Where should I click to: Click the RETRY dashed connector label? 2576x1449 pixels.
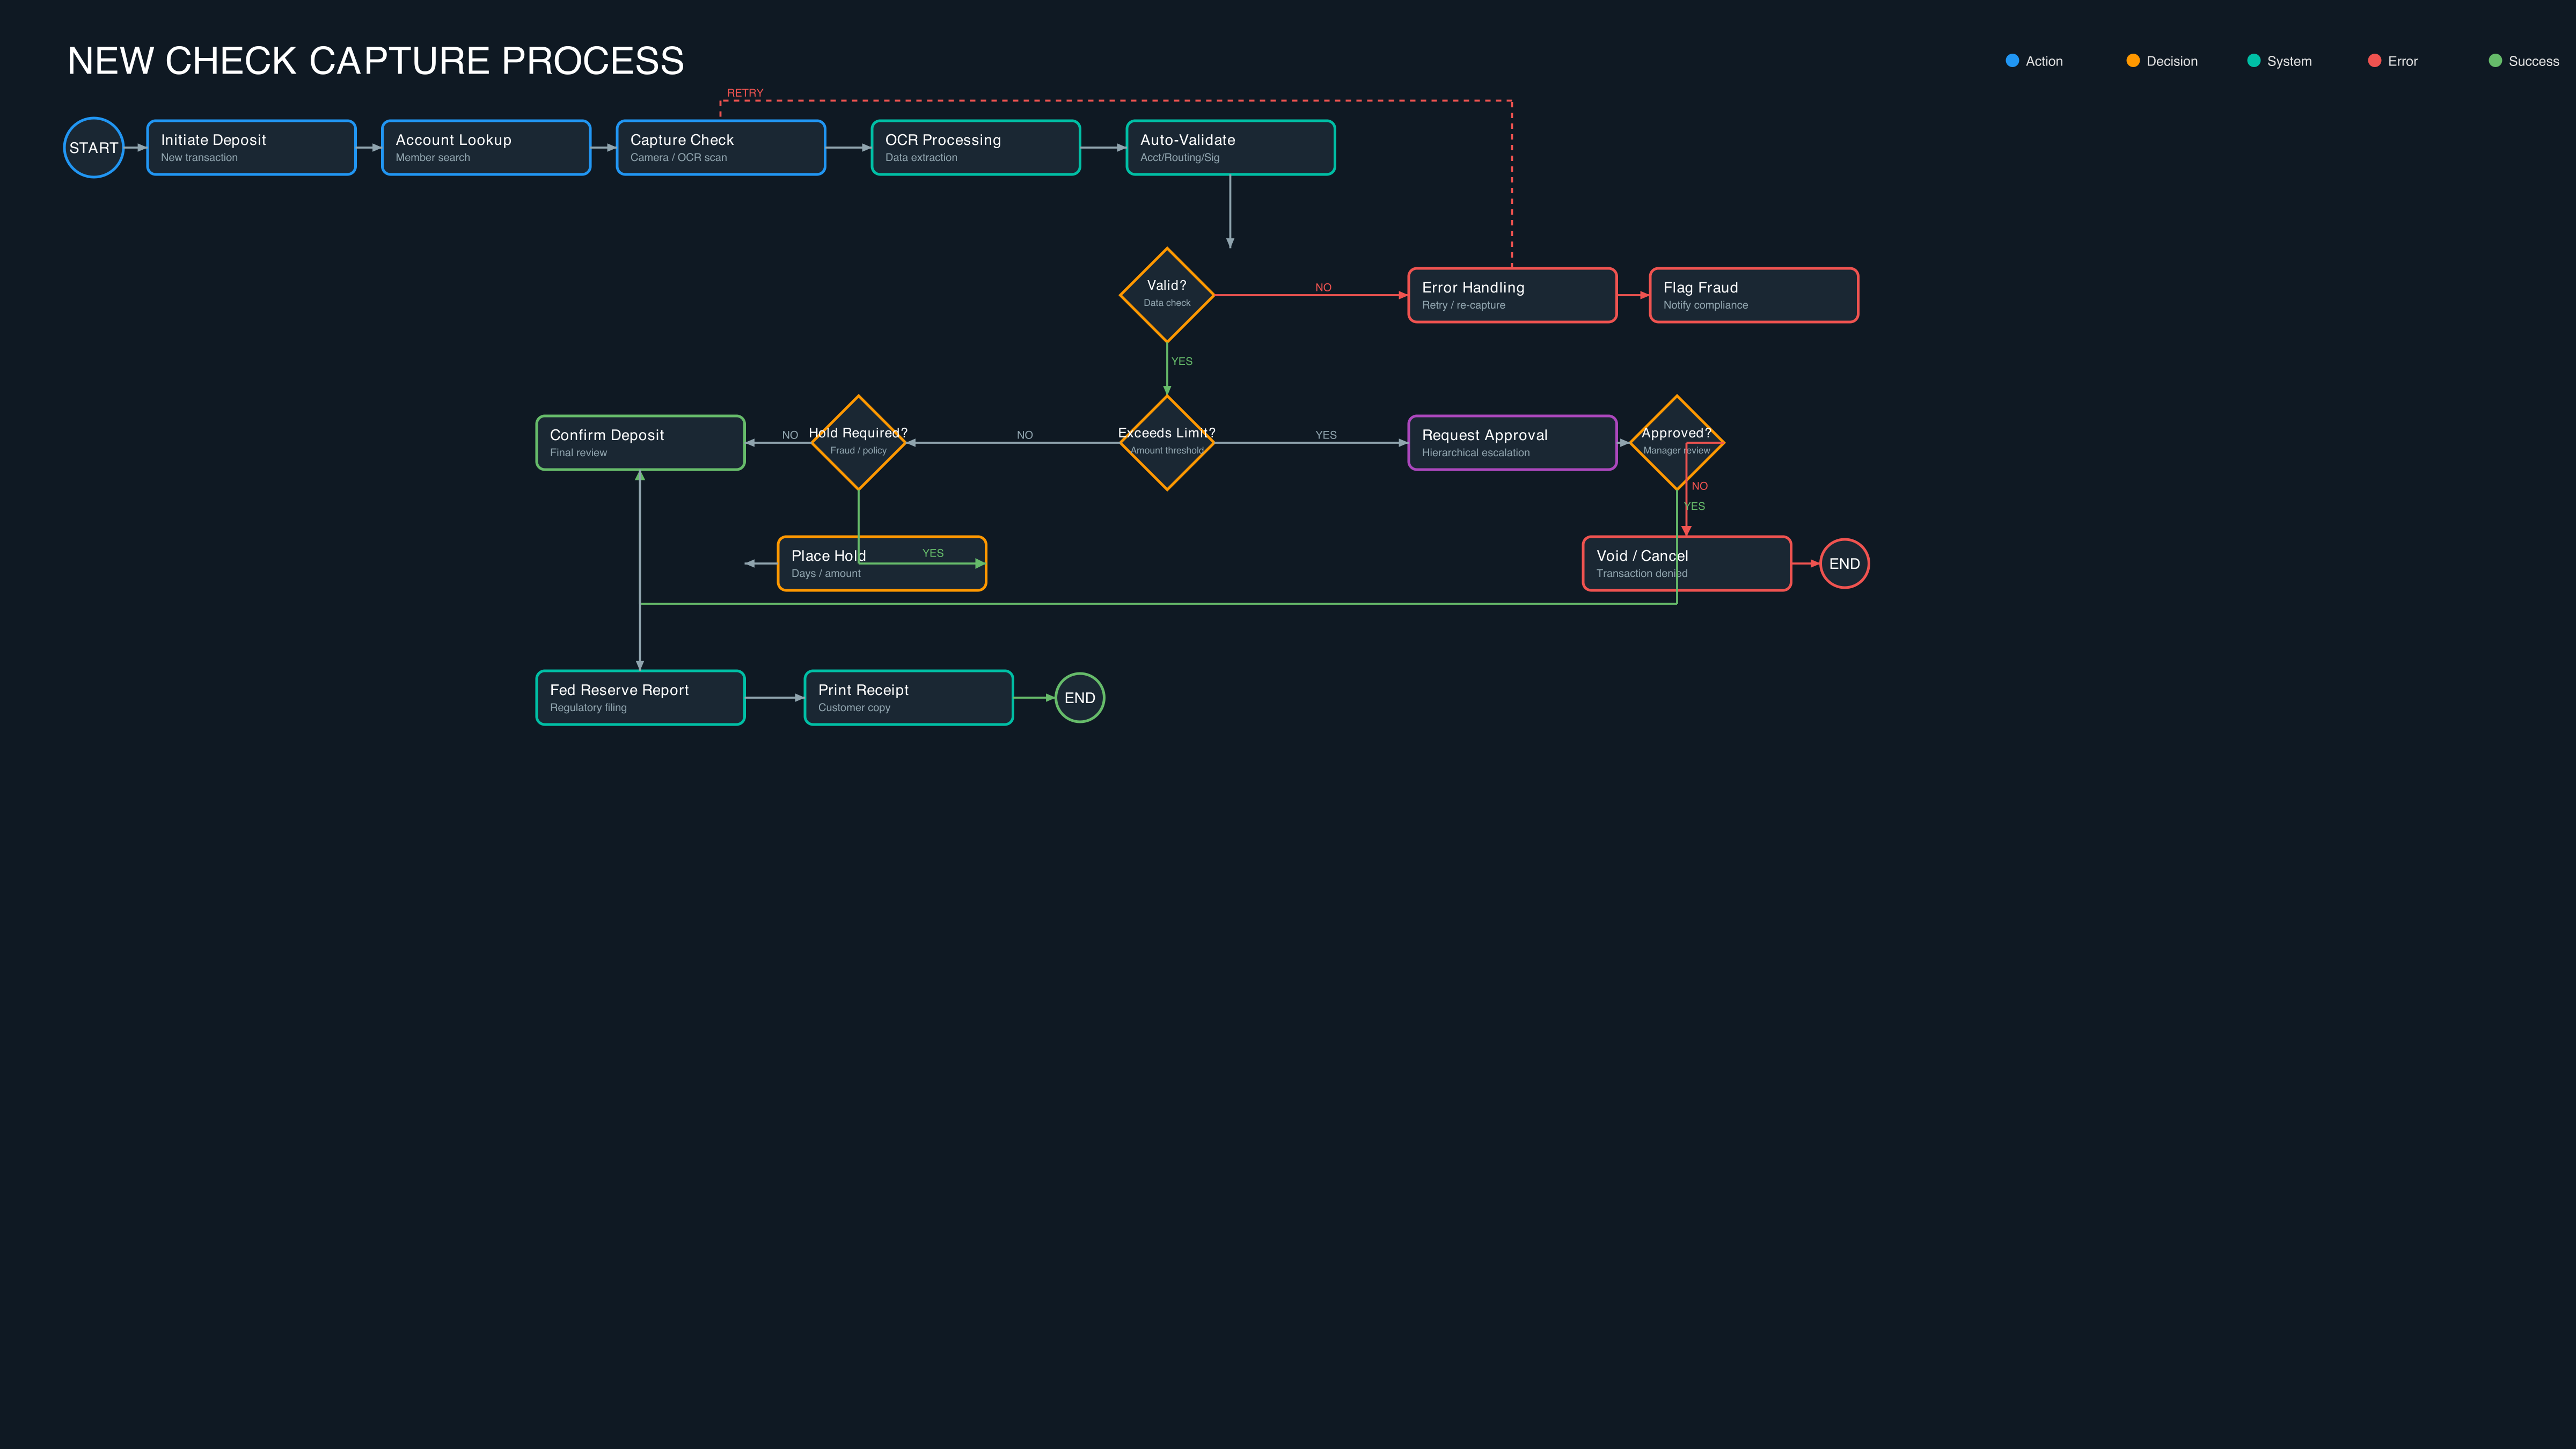pos(746,92)
